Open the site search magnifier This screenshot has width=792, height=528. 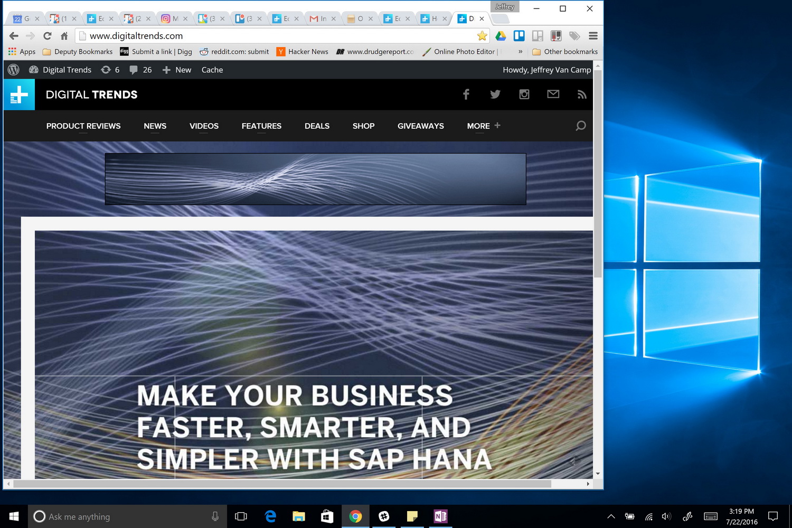[580, 126]
